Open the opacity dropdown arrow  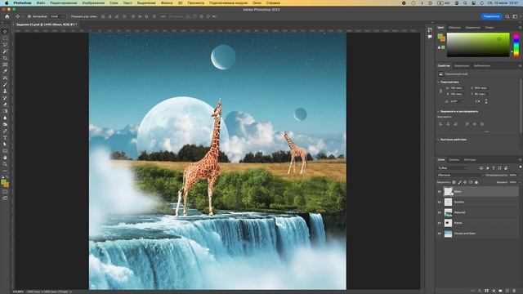point(520,175)
